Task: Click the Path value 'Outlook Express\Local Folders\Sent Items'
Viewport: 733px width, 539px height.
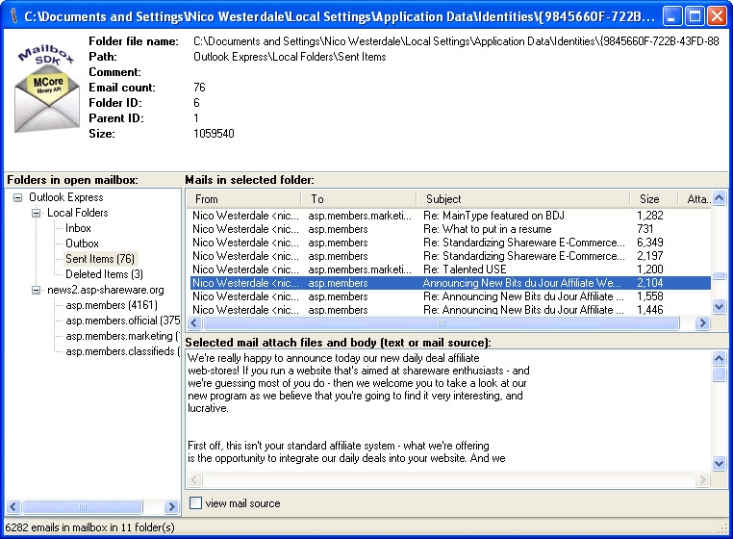Action: [290, 57]
